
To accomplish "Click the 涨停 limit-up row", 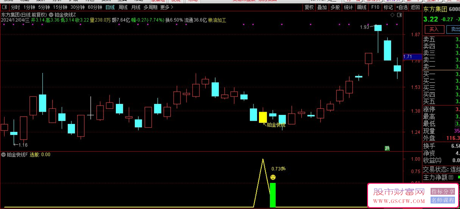I will (x=441, y=110).
